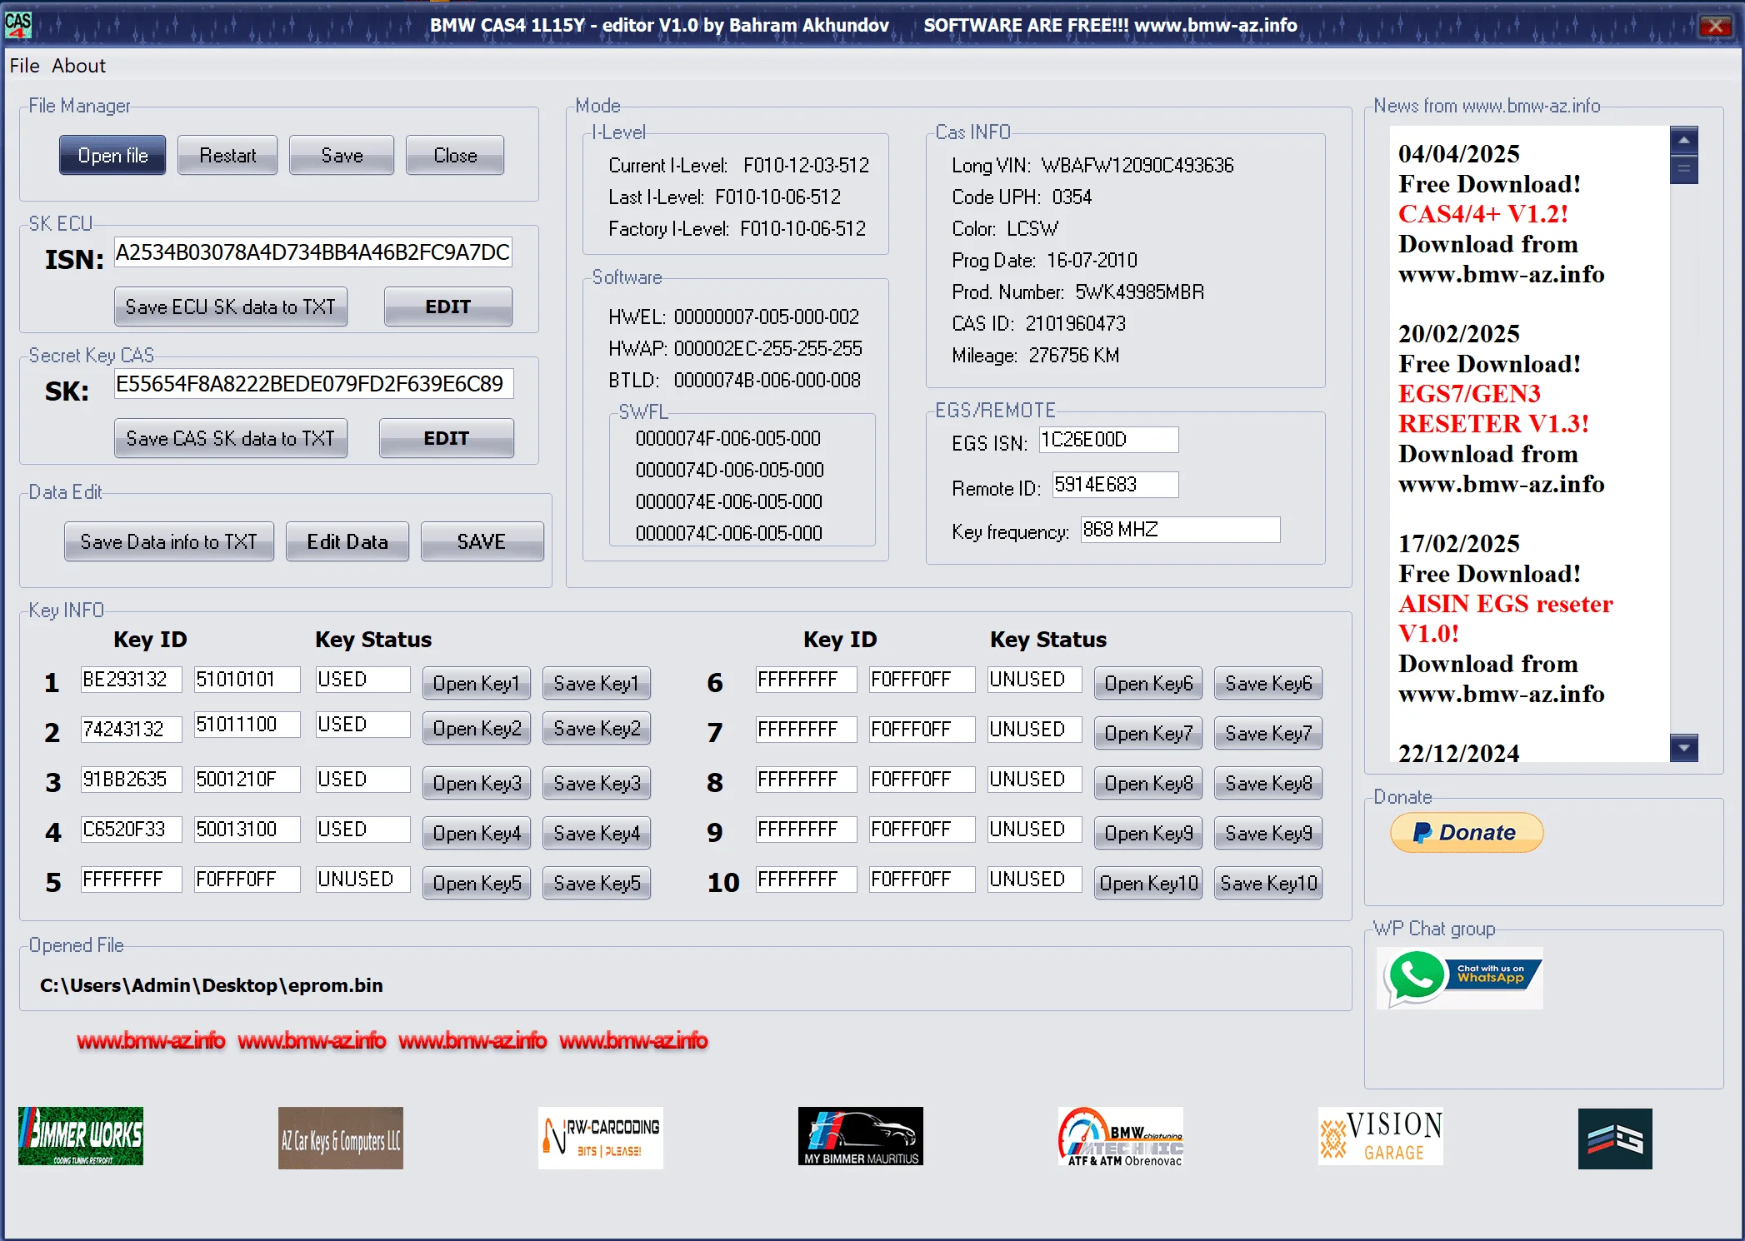Screen dimensions: 1745x1241
Task: Open the File menu
Action: coord(24,65)
